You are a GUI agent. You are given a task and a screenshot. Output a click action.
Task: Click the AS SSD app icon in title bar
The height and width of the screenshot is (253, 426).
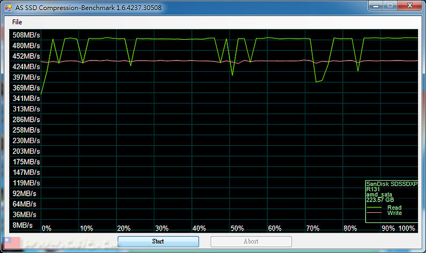[8, 8]
